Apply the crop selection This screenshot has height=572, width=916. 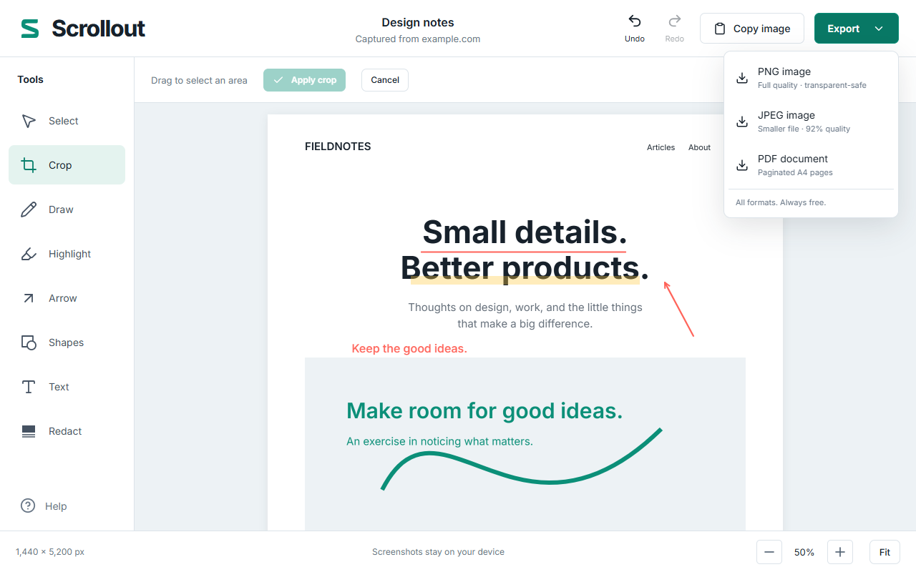(x=304, y=80)
